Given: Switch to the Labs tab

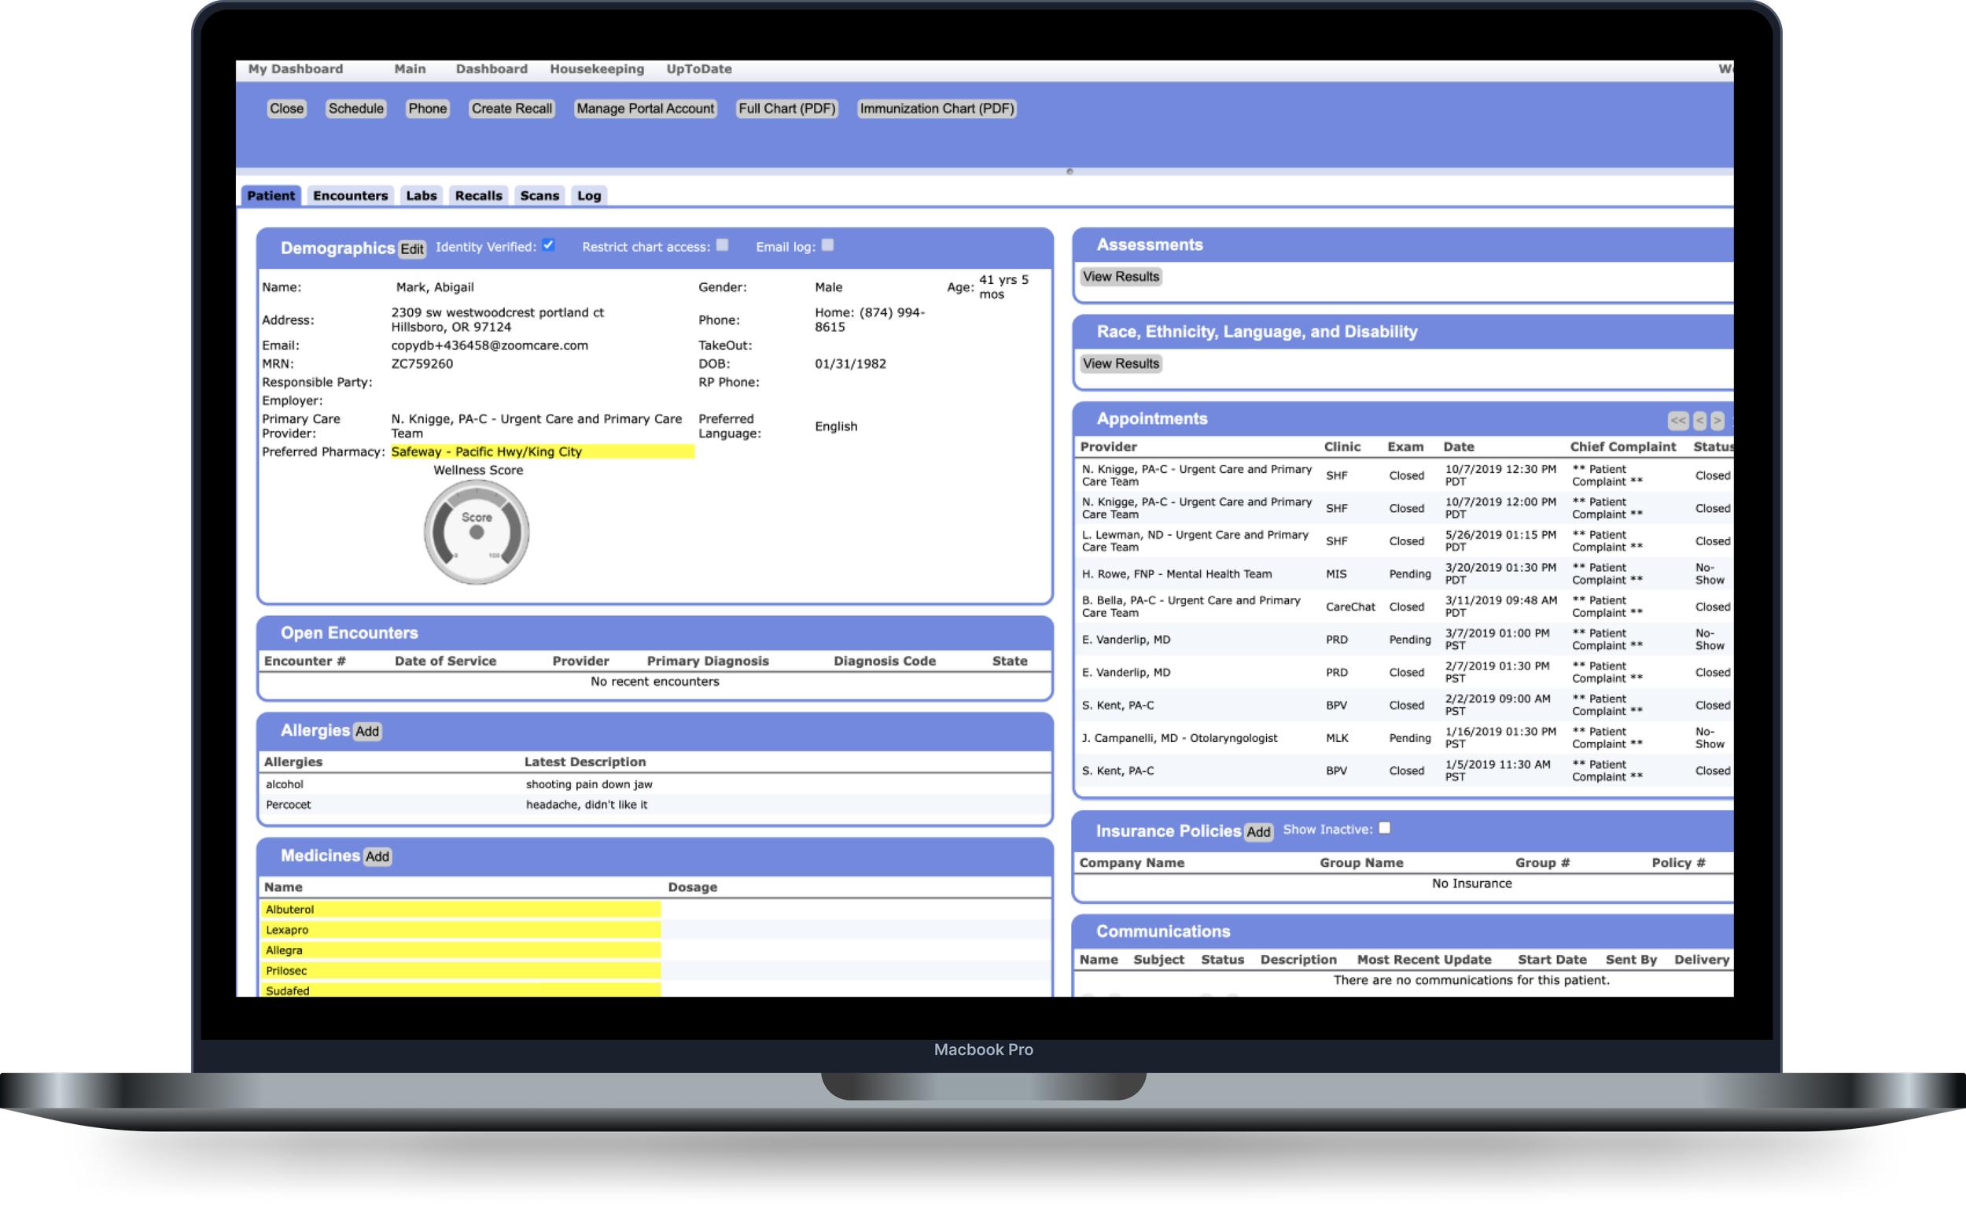Looking at the screenshot, I should (421, 196).
